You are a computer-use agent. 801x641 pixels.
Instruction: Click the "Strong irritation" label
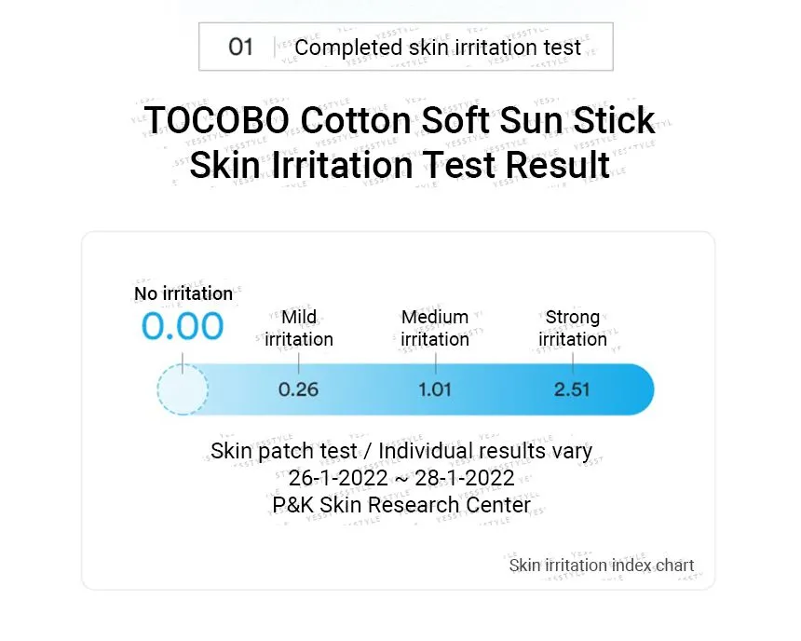(573, 328)
